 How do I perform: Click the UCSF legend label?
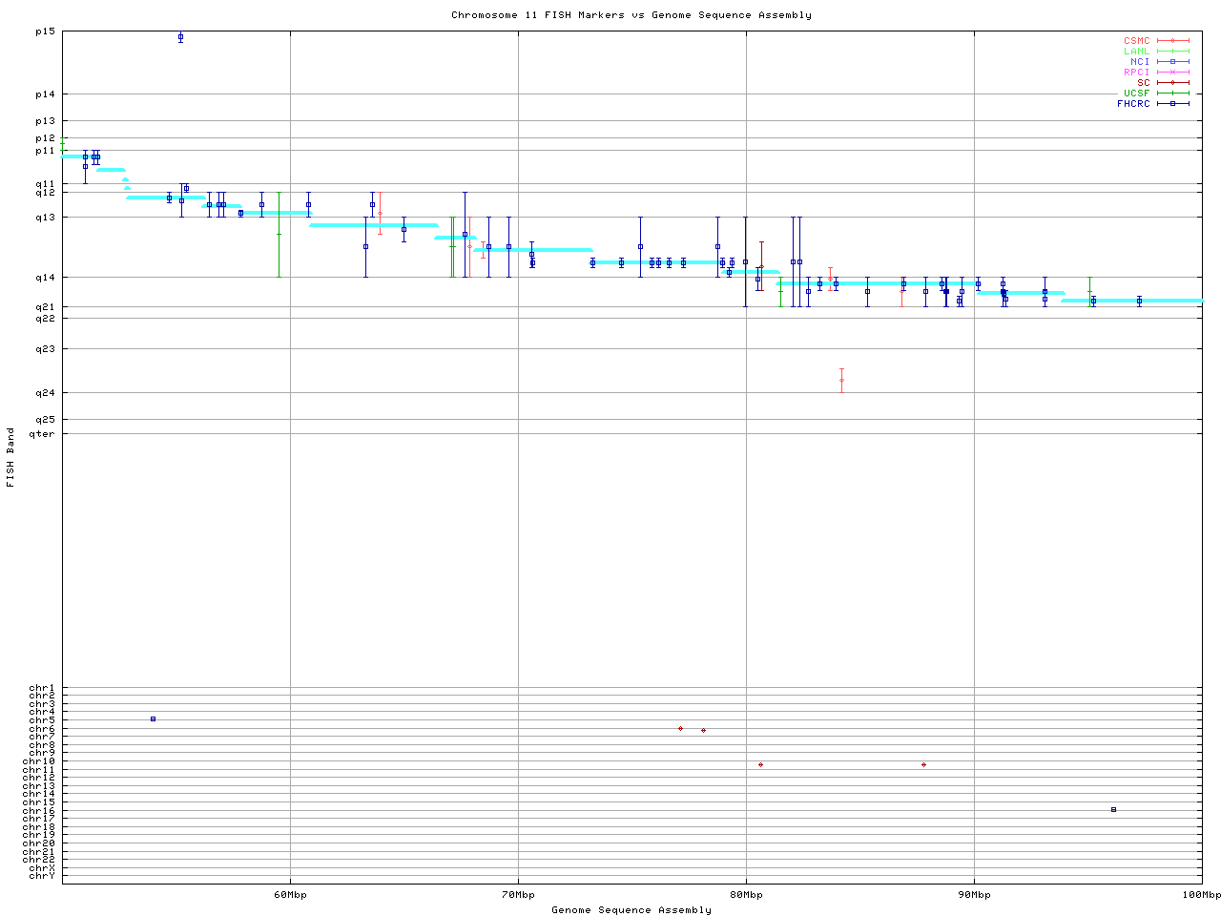1136,94
